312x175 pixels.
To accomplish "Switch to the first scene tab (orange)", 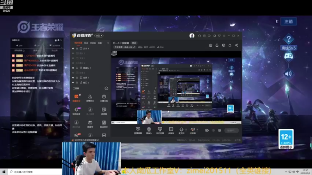I will [78, 43].
